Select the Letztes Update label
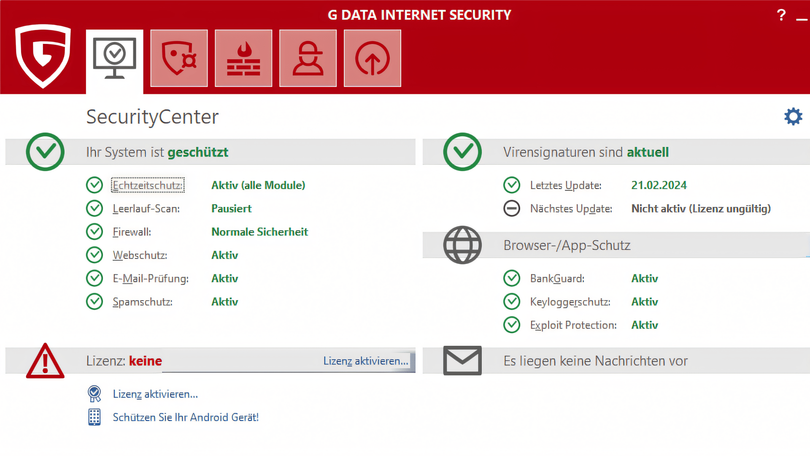The image size is (810, 456). pos(566,185)
